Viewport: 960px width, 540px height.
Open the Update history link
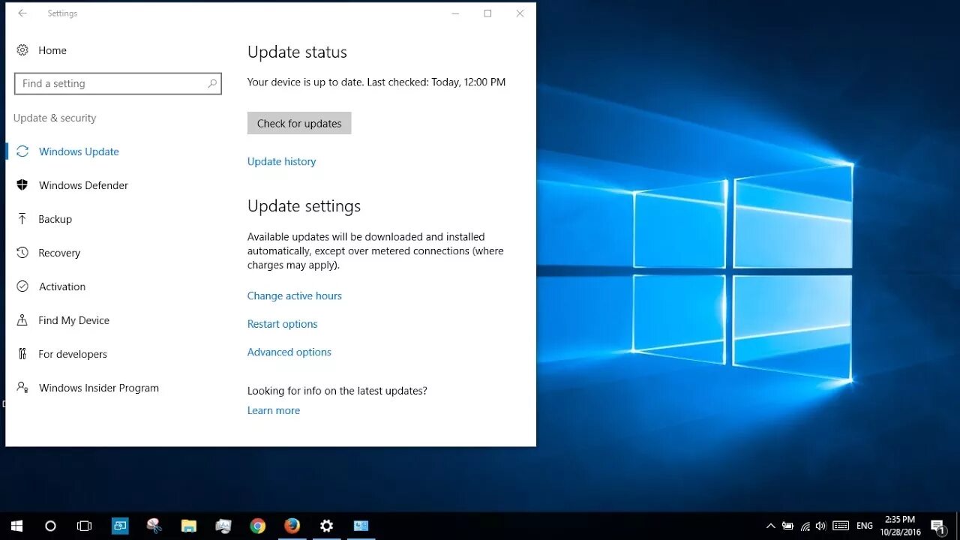[x=282, y=161]
